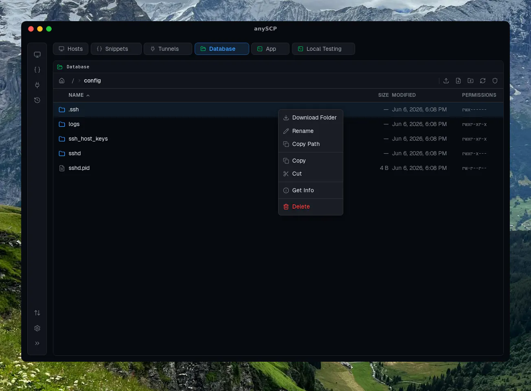Minimize the anySCP window with yellow button
The image size is (531, 391).
pyautogui.click(x=40, y=29)
